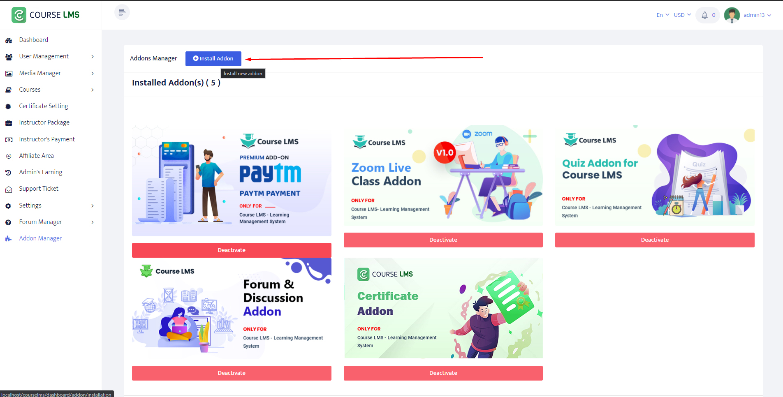Expand the User Management submenu chevron
This screenshot has height=397, width=783.
pos(93,57)
